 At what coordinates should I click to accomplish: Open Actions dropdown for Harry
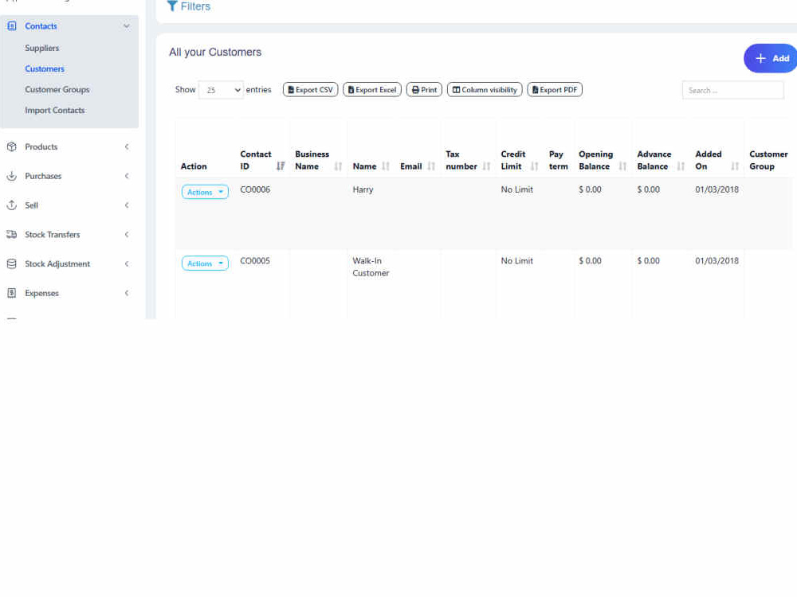pyautogui.click(x=205, y=192)
